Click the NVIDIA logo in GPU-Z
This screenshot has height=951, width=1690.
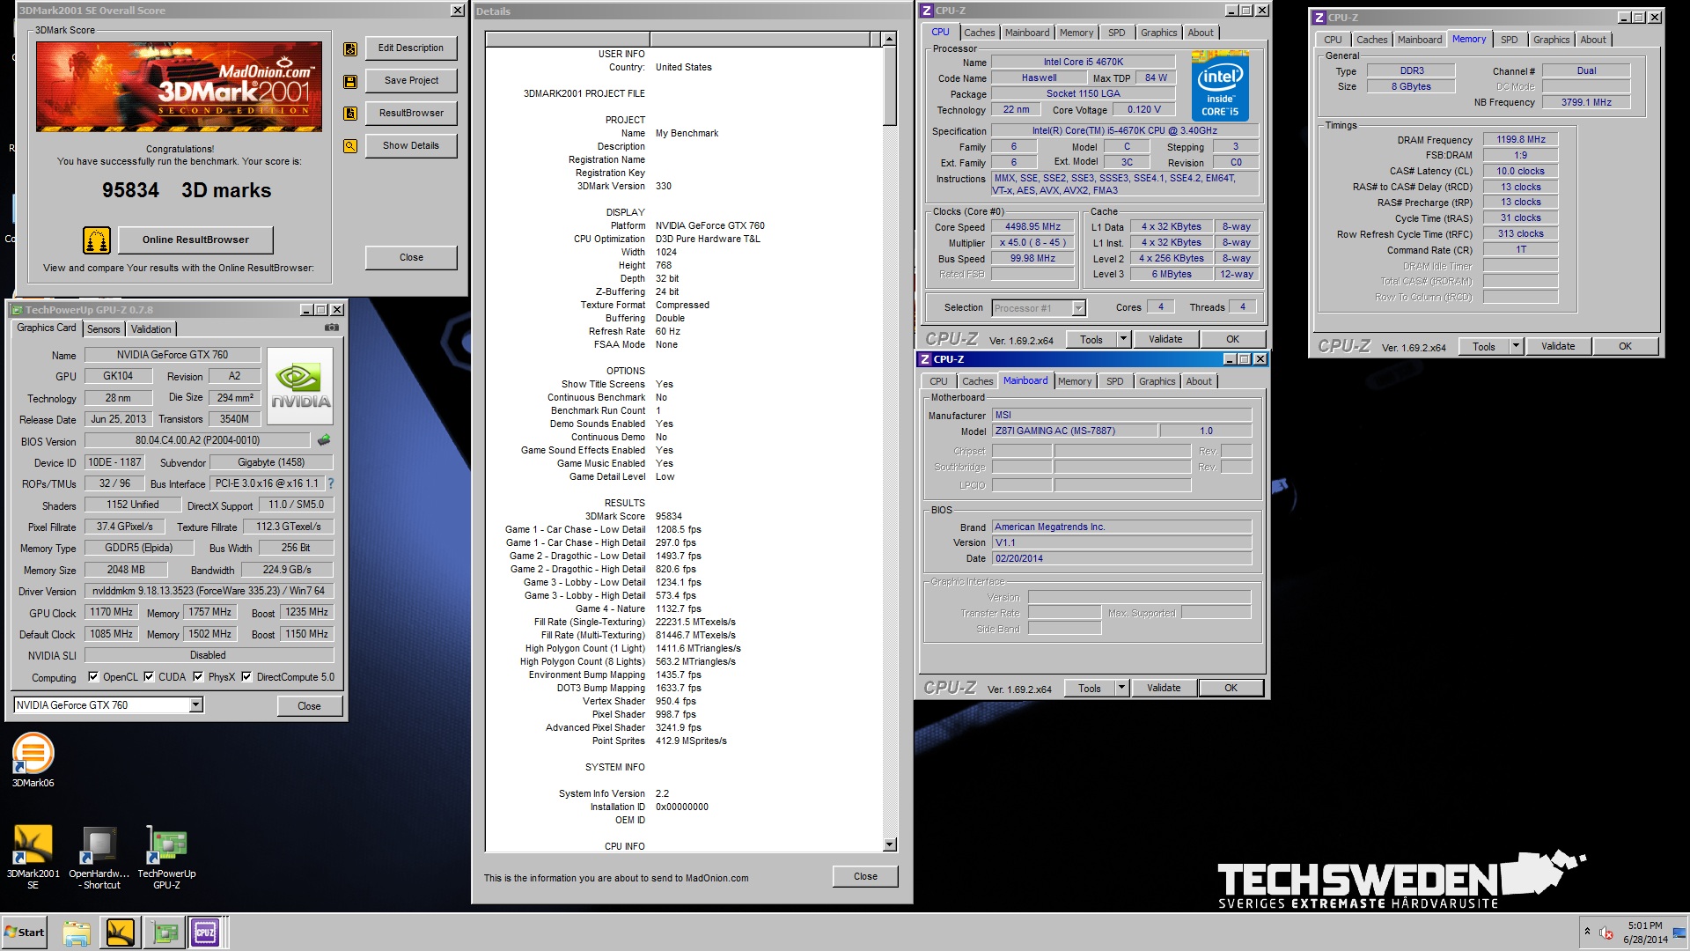pyautogui.click(x=300, y=387)
